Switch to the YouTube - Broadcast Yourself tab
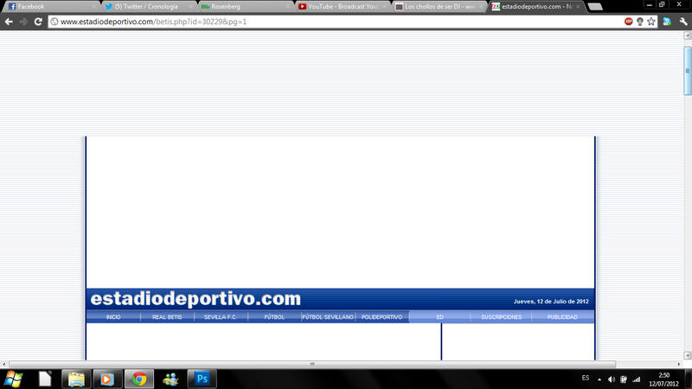Screen dimensions: 692x389 coord(343,7)
